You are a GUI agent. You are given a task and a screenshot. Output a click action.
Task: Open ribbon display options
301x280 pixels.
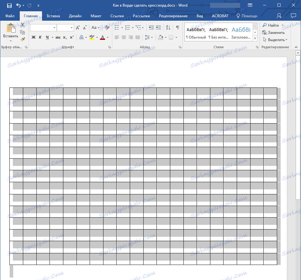[250, 5]
